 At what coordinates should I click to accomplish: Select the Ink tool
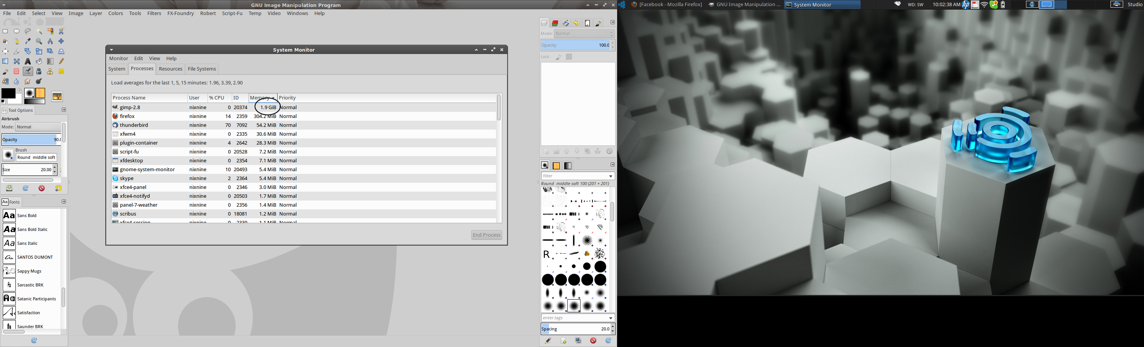pos(39,71)
